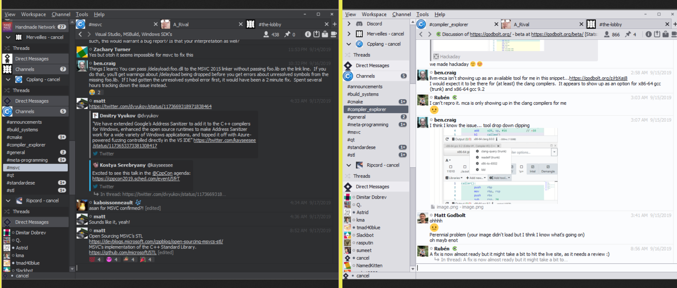Go forward with left window's forward arrow
This screenshot has width=677, height=288.
click(89, 34)
